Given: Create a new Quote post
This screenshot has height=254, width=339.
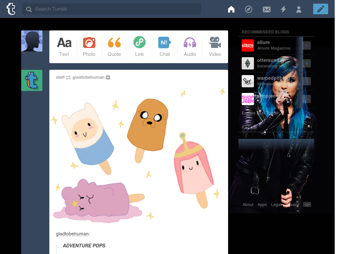Looking at the screenshot, I should pos(114,47).
